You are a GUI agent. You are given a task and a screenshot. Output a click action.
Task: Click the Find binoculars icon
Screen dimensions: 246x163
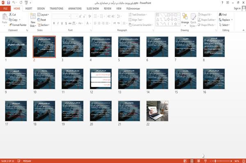click(220, 15)
